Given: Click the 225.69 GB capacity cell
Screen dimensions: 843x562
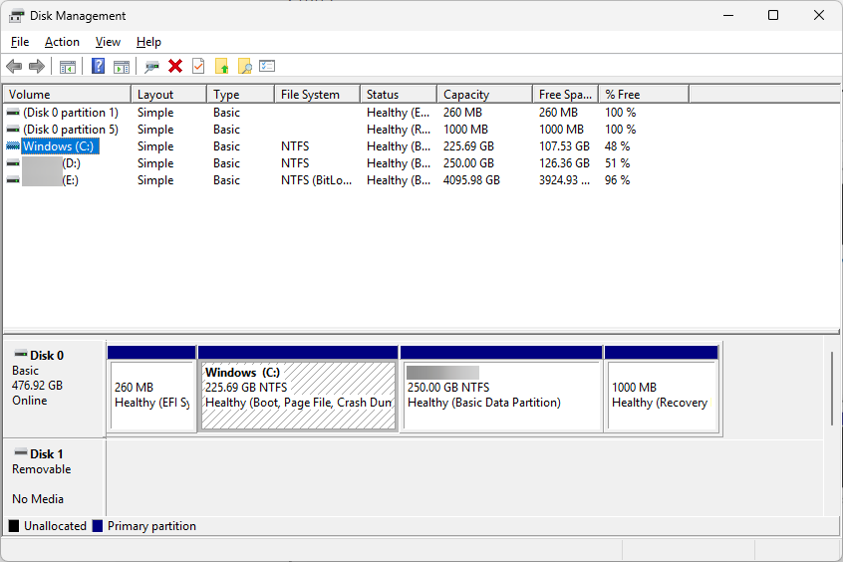Looking at the screenshot, I should click(x=468, y=146).
